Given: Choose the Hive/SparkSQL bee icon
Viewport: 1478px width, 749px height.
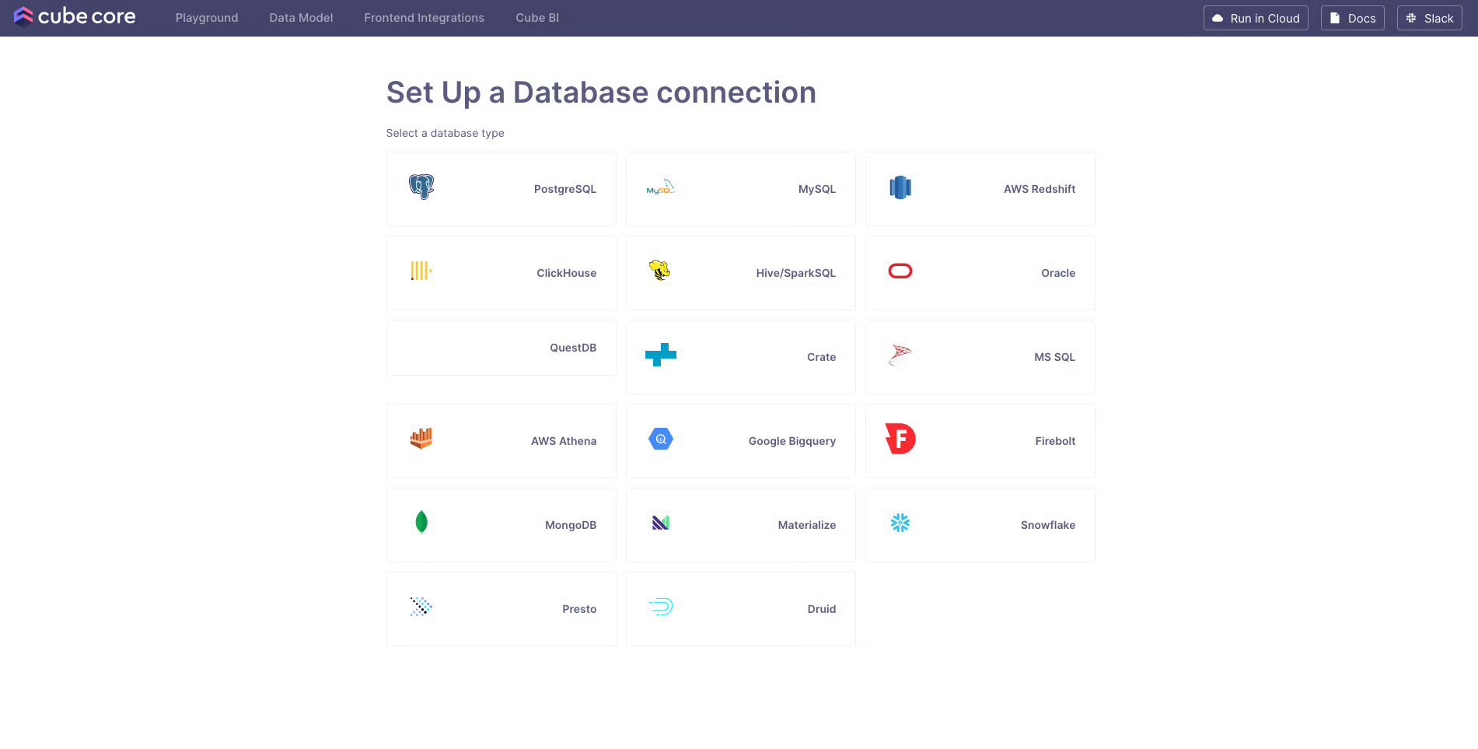Looking at the screenshot, I should point(659,271).
